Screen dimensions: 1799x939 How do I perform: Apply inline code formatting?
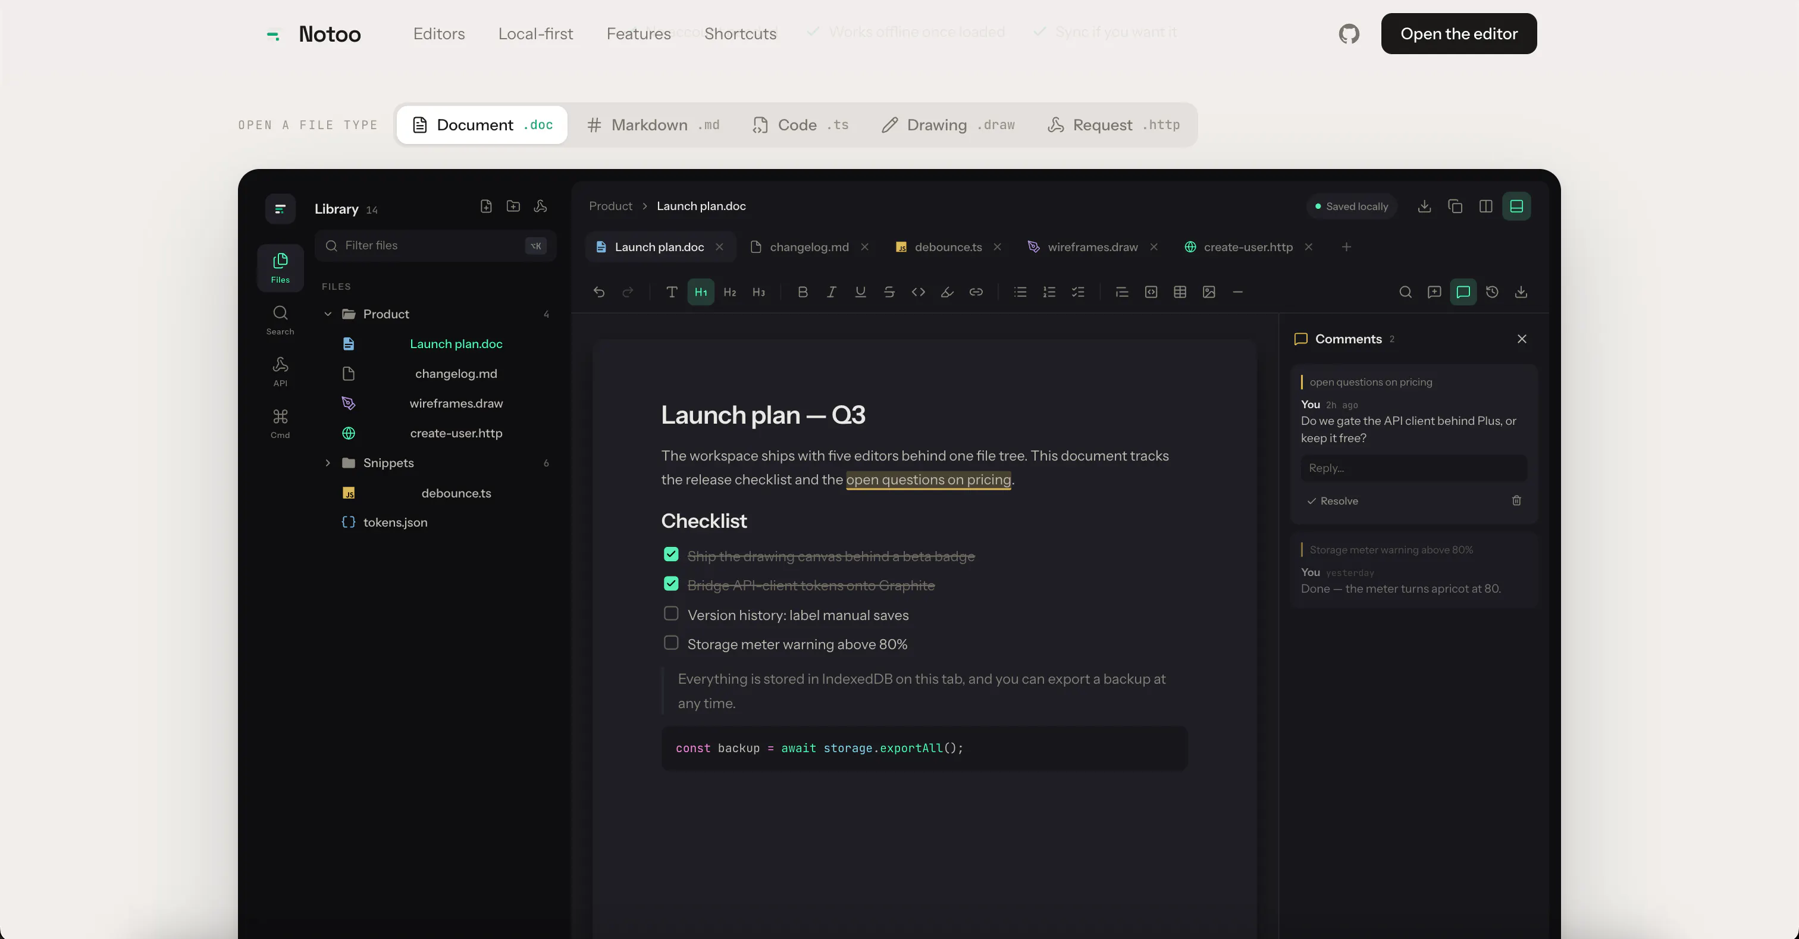[x=919, y=292]
